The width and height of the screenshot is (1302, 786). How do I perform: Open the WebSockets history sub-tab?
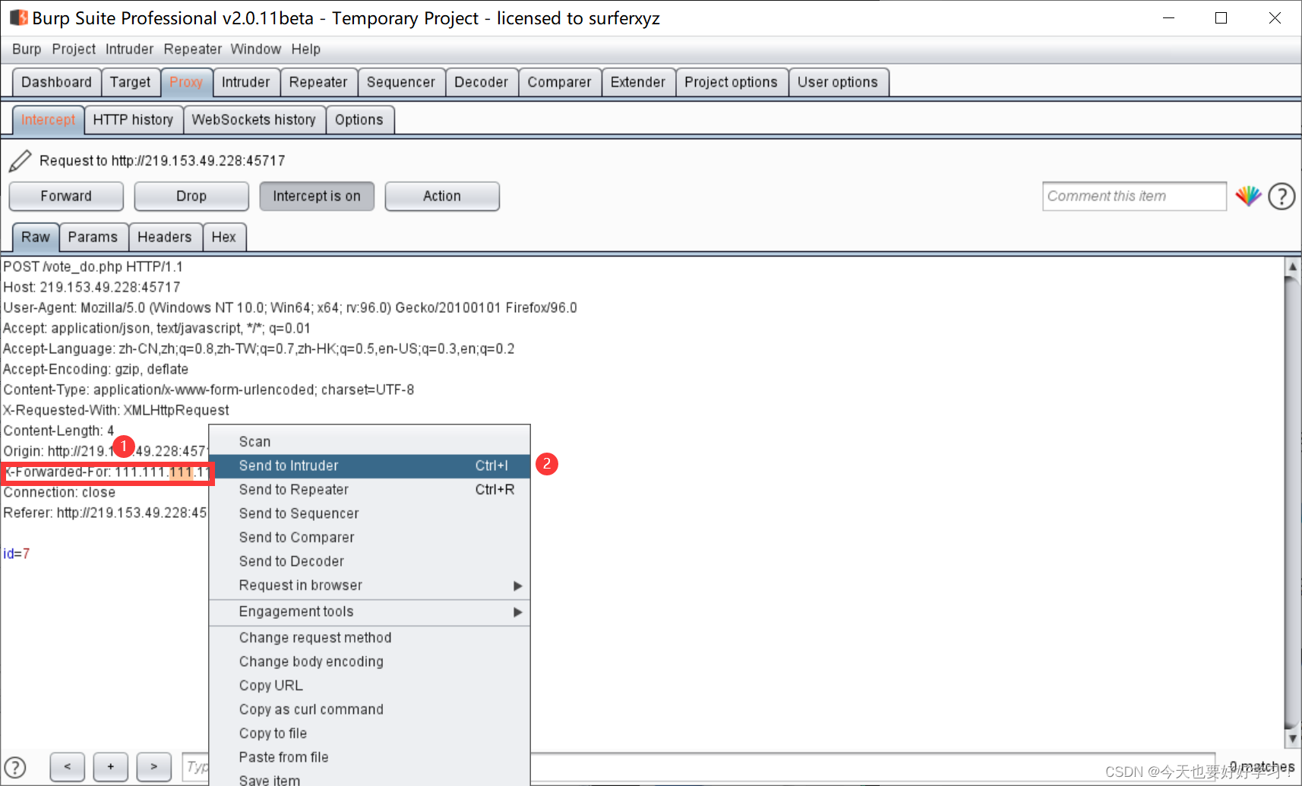[x=254, y=120]
